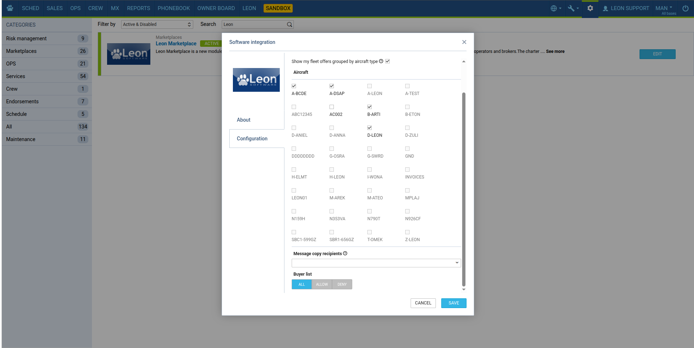Save the integration configuration
The image size is (694, 348).
[x=454, y=303]
